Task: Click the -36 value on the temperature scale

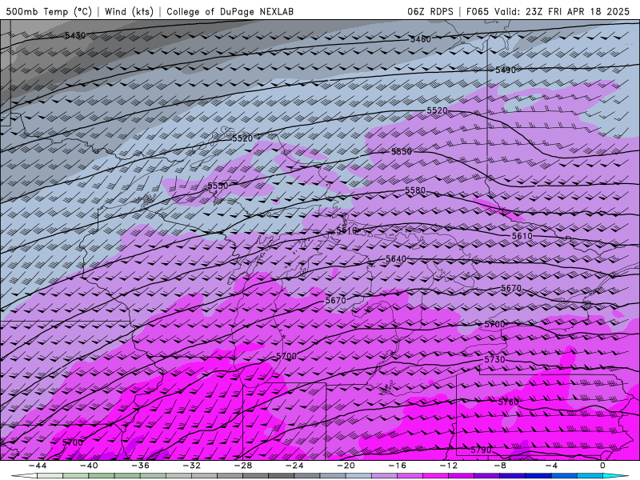Action: (140, 466)
